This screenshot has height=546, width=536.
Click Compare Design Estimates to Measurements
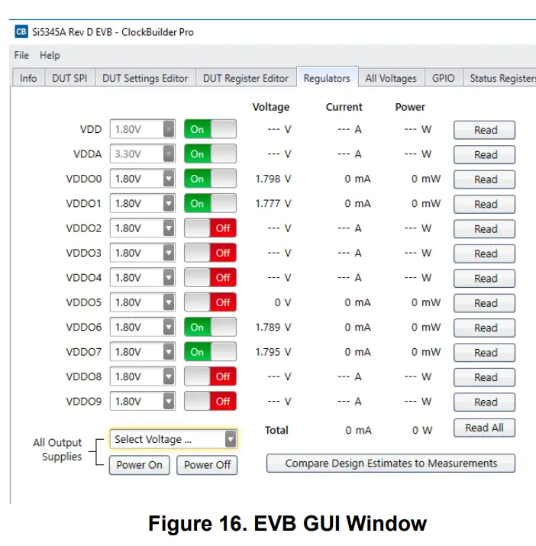click(x=391, y=463)
